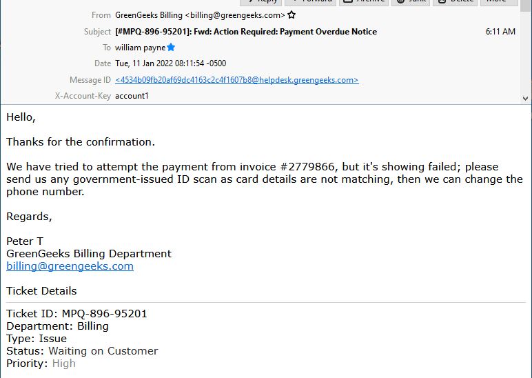Click the account1 X-Account-Key value

(132, 96)
